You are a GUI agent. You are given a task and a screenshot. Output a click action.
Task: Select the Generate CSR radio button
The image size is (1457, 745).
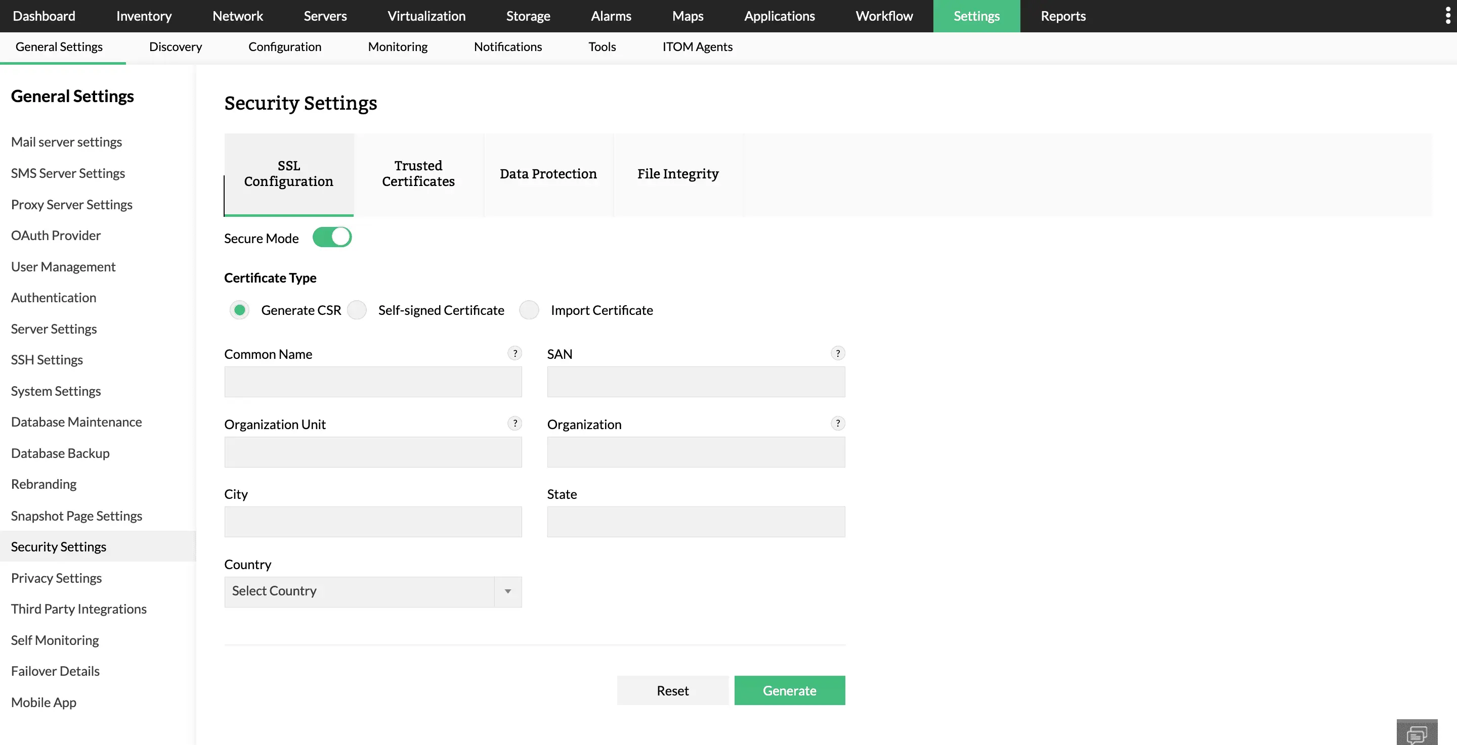coord(240,310)
